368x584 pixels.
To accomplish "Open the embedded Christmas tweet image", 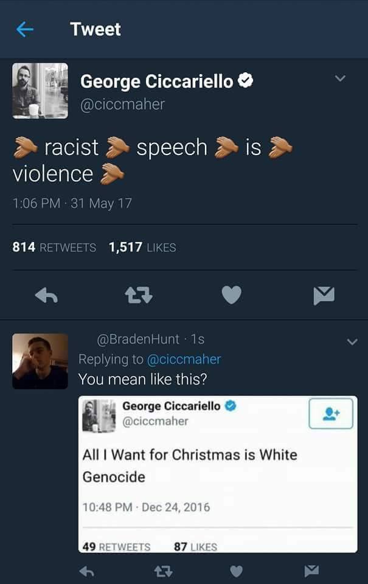I will click(x=218, y=474).
